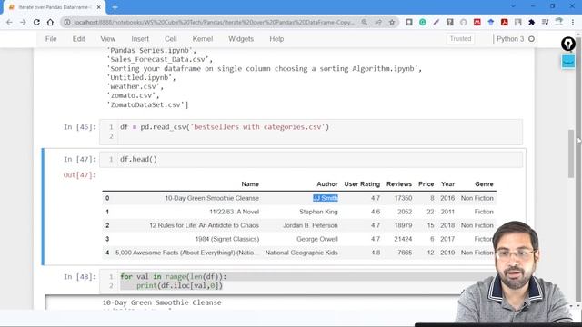Image resolution: width=582 pixels, height=327 pixels.
Task: Click the George Orwell author cell
Action: [x=317, y=239]
